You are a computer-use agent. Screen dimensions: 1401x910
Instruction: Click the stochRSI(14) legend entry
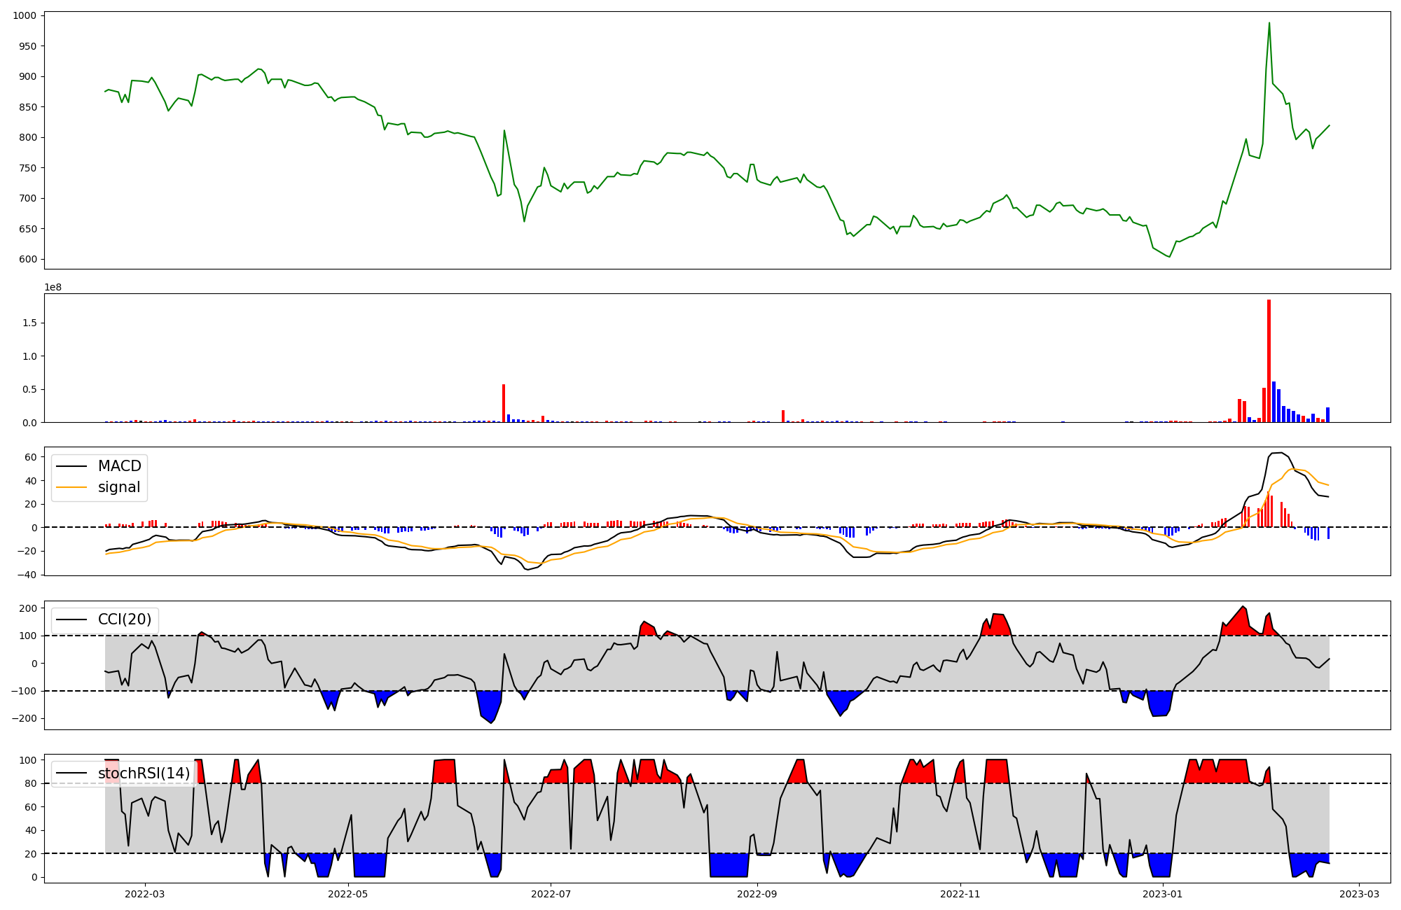[144, 773]
